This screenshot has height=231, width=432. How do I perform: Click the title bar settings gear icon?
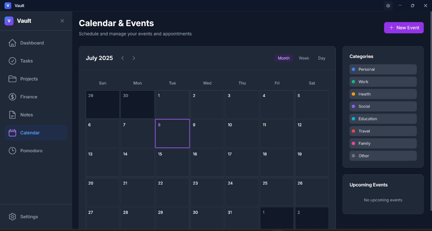388,6
